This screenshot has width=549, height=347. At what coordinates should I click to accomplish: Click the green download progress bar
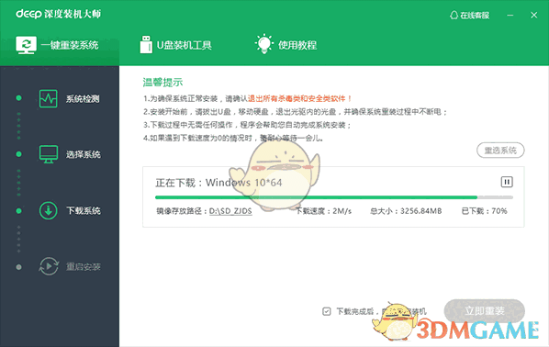click(x=316, y=197)
